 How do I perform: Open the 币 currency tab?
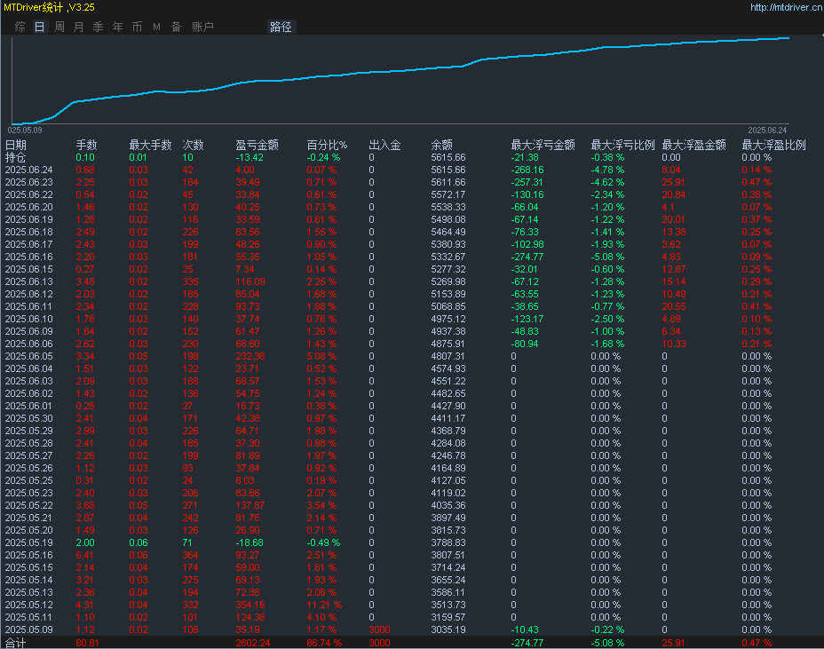137,27
